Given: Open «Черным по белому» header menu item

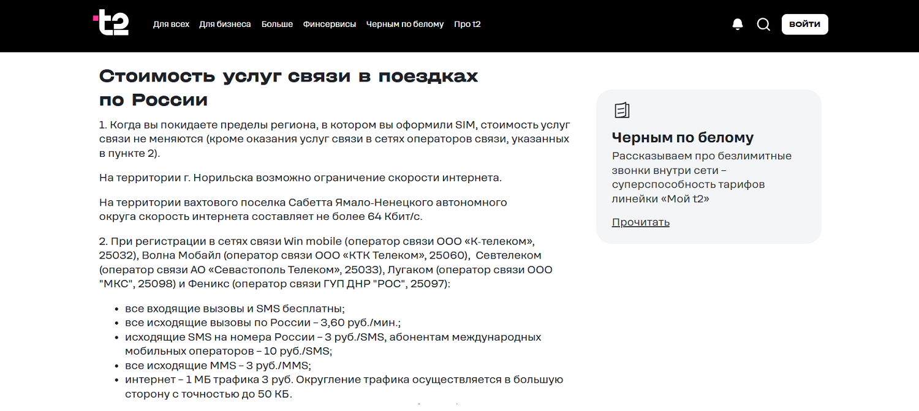Looking at the screenshot, I should point(405,25).
